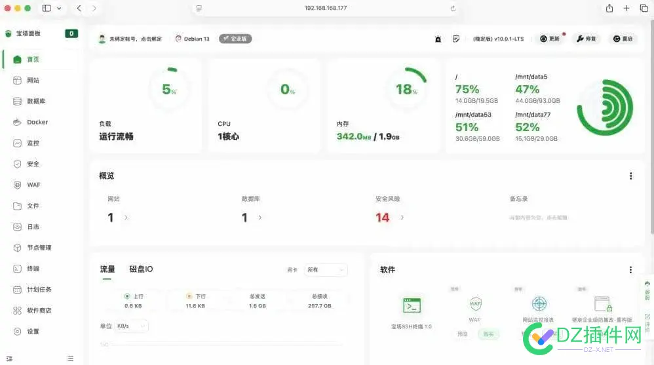This screenshot has height=365, width=654.
Task: Click the Safari address bar 192.168.168.177
Action: [326, 8]
